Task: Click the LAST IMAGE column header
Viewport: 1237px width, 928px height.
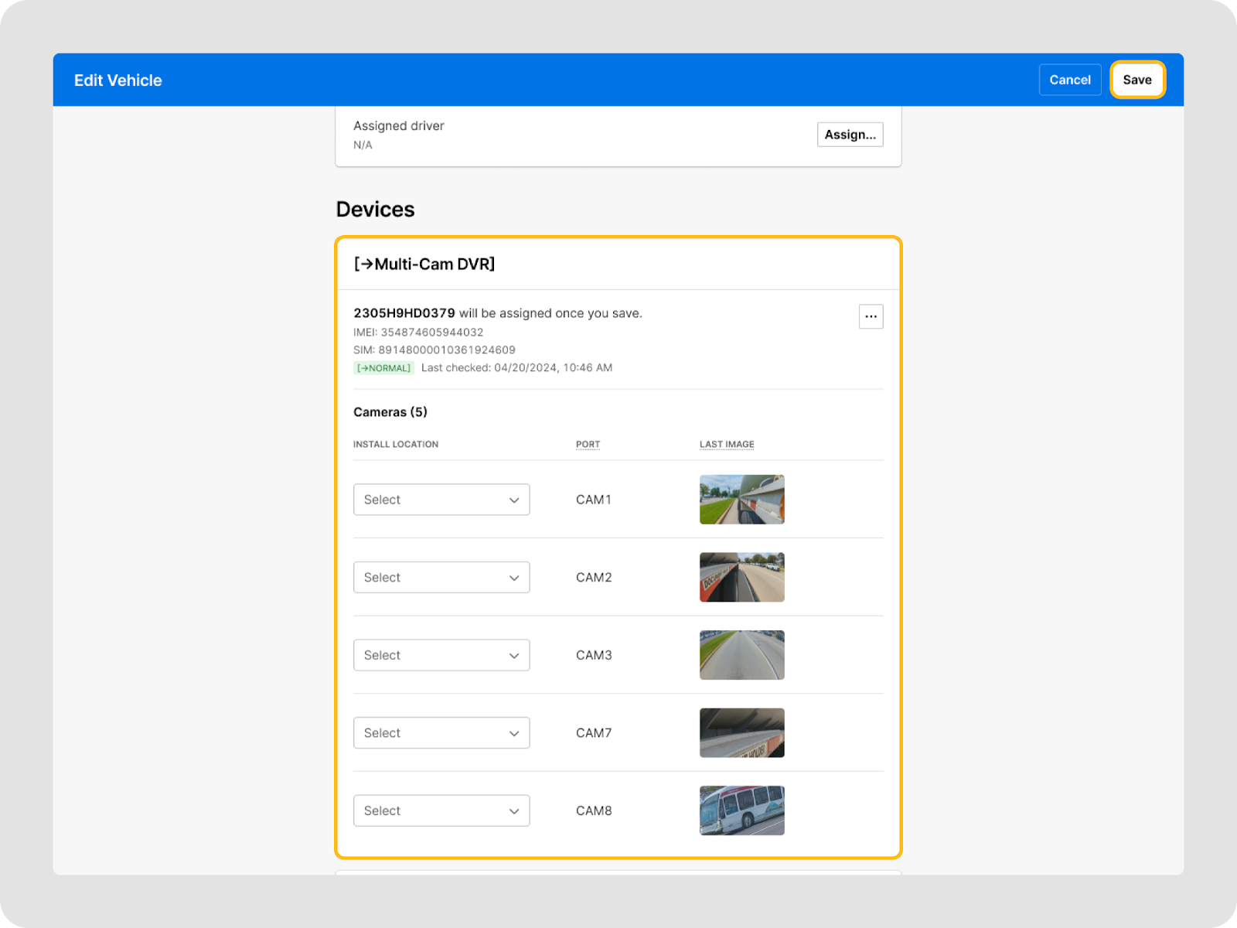Action: pos(727,445)
